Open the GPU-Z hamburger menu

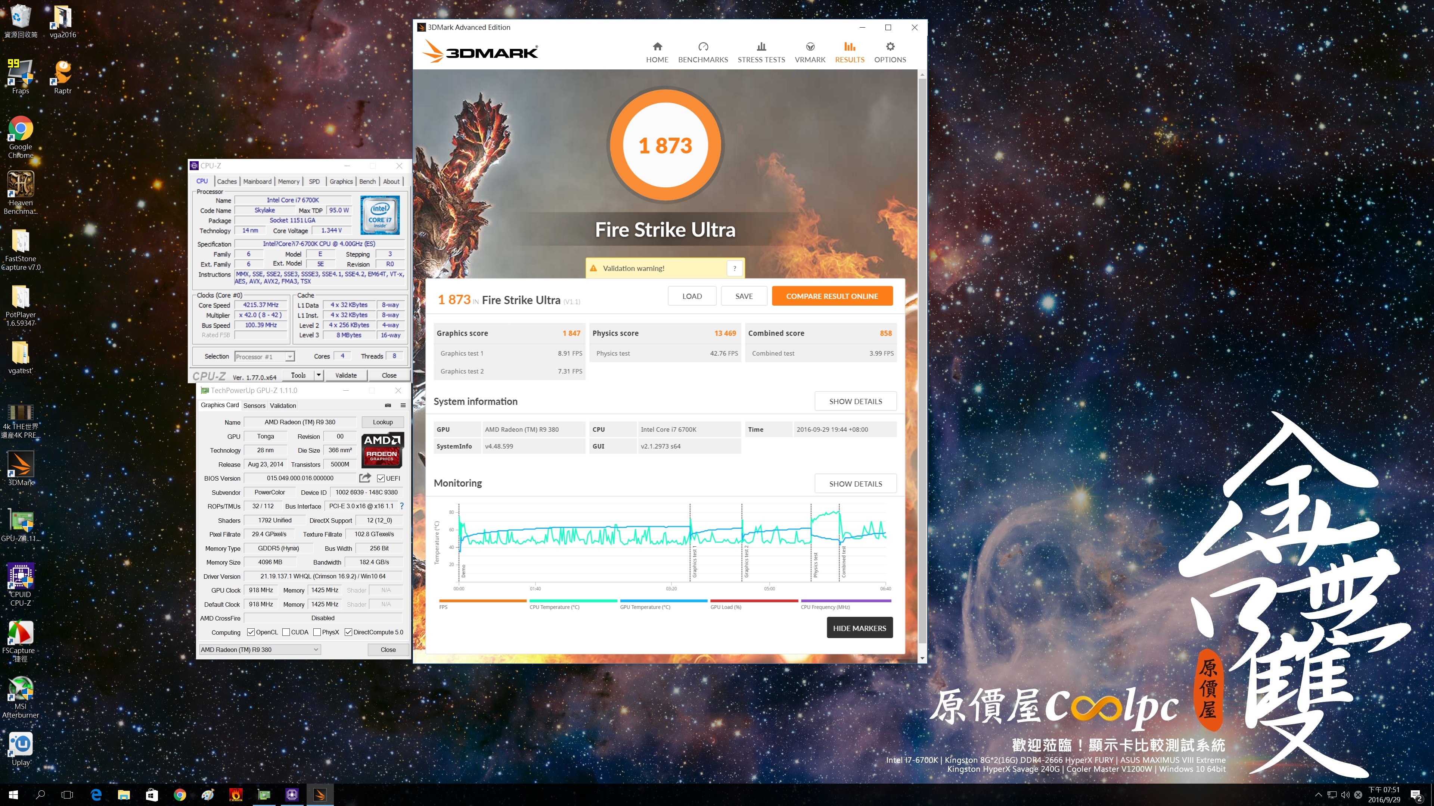click(x=403, y=406)
